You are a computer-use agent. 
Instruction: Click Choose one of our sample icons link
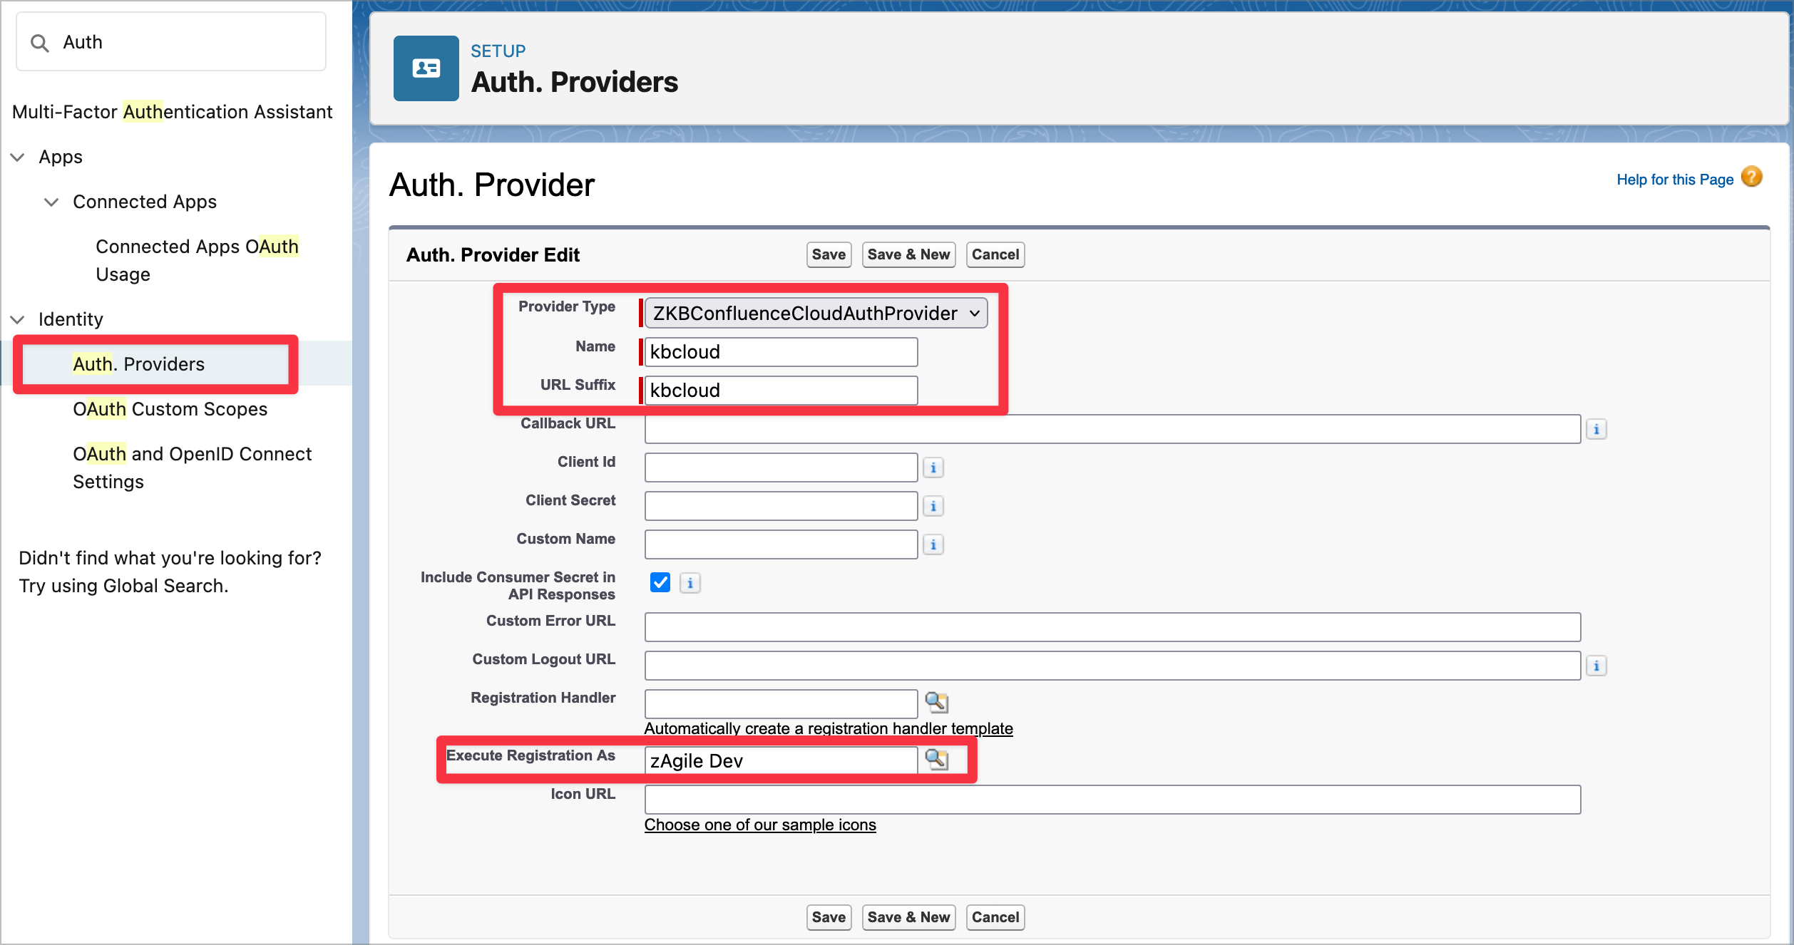coord(759,825)
